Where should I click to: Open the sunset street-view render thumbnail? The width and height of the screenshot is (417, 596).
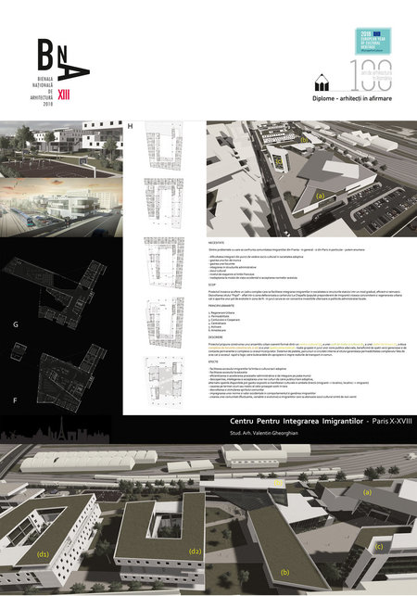coord(61,208)
